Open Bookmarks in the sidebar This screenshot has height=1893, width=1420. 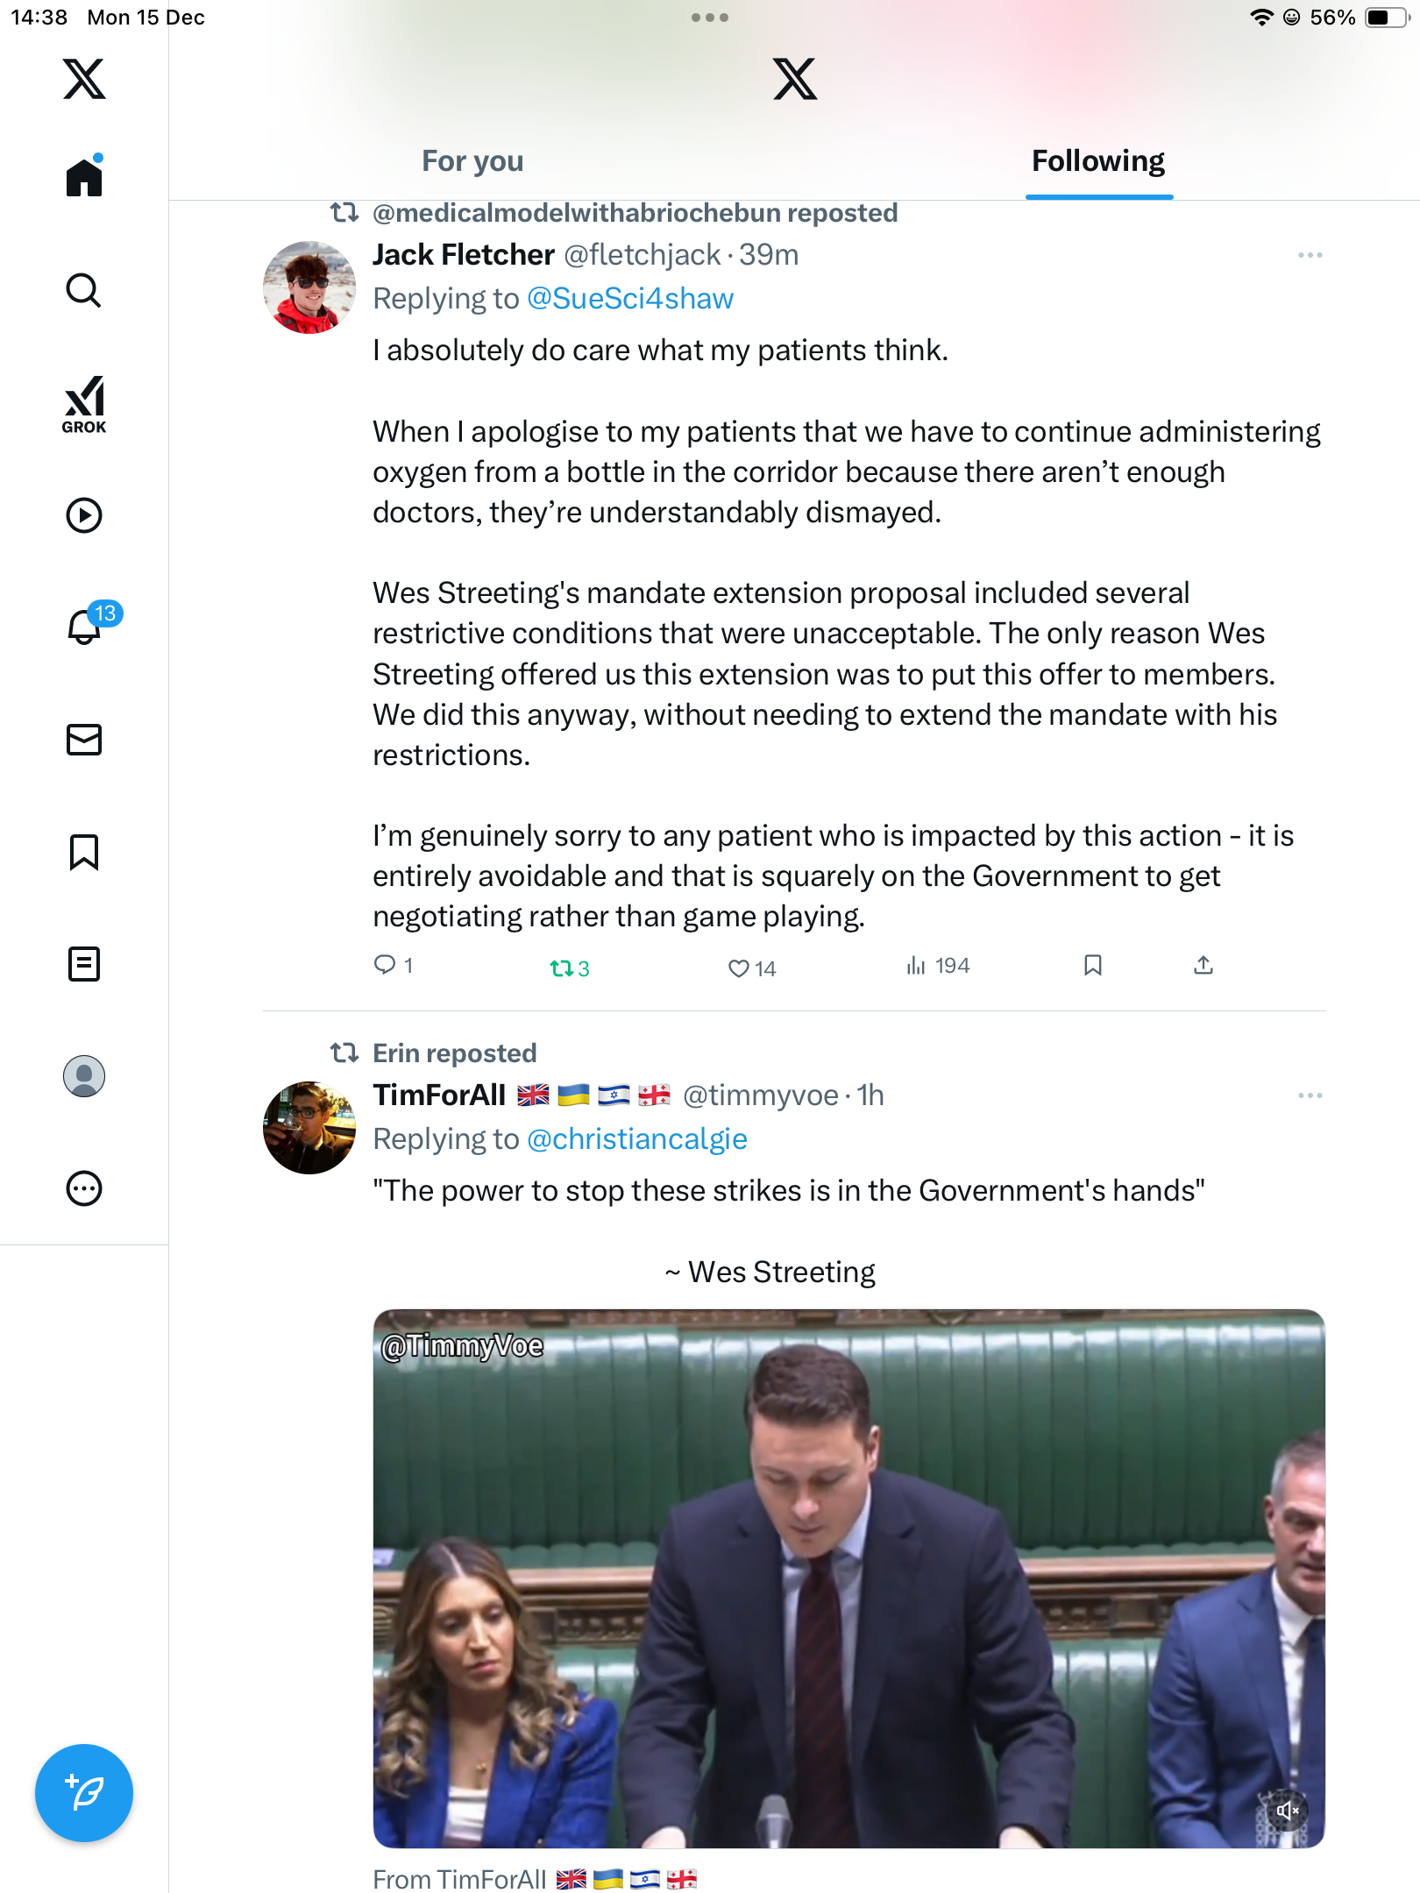84,852
